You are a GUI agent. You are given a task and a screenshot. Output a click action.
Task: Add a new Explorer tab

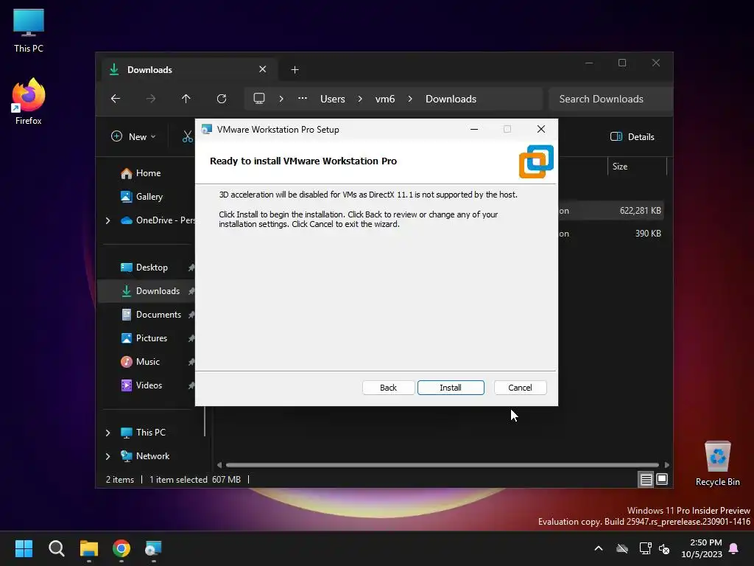tap(295, 70)
